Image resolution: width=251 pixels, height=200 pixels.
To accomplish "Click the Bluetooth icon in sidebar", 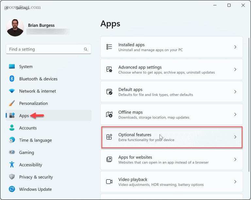I will point(12,78).
